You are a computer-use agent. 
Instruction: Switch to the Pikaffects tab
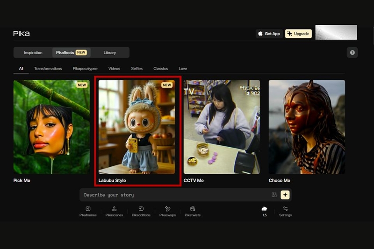[72, 52]
